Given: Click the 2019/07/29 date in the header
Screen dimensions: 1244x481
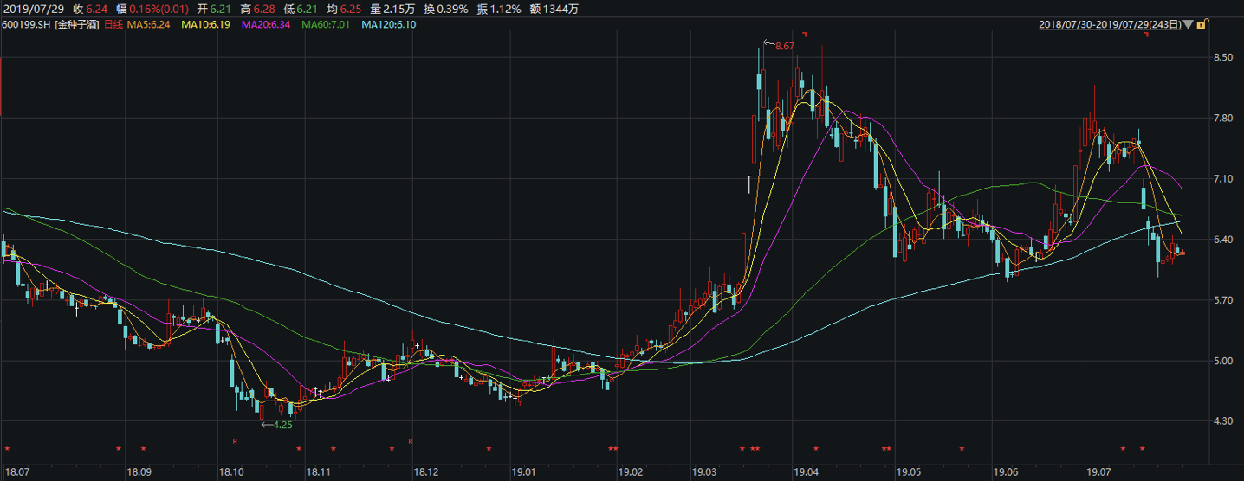Looking at the screenshot, I should click(32, 10).
